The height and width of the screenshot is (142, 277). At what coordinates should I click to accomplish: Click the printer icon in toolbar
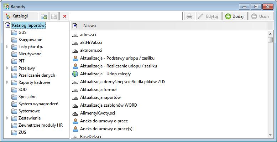[189, 16]
